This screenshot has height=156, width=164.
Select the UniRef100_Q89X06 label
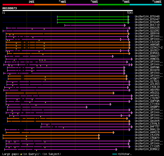[x=147, y=34]
